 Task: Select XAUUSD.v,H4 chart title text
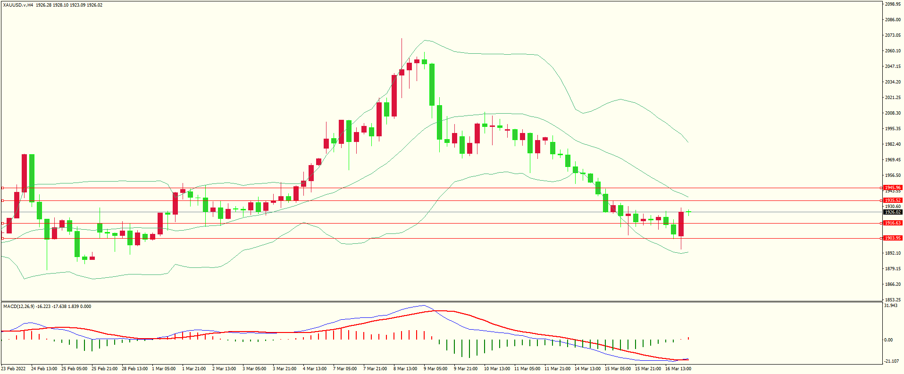pyautogui.click(x=18, y=5)
